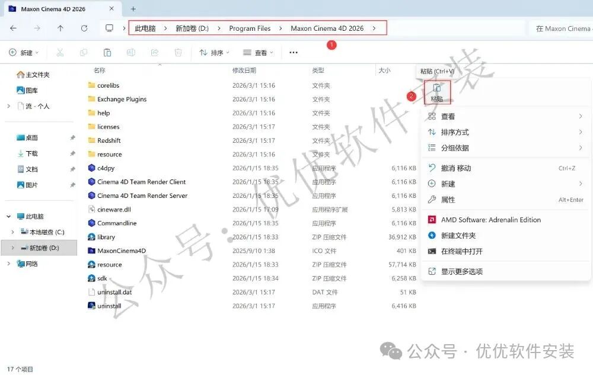
Task: Open 新建 submenu in context menu
Action: pyautogui.click(x=506, y=184)
